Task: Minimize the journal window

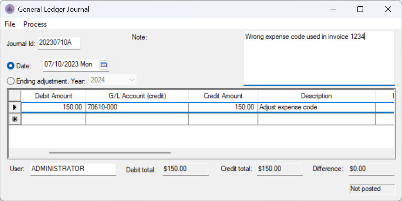Action: pyautogui.click(x=333, y=9)
